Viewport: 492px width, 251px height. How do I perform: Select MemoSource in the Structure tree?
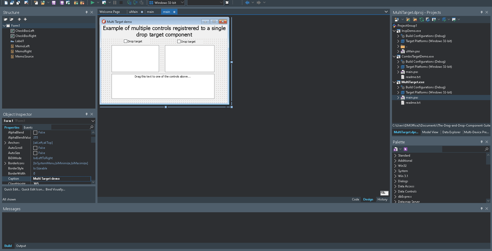(24, 56)
